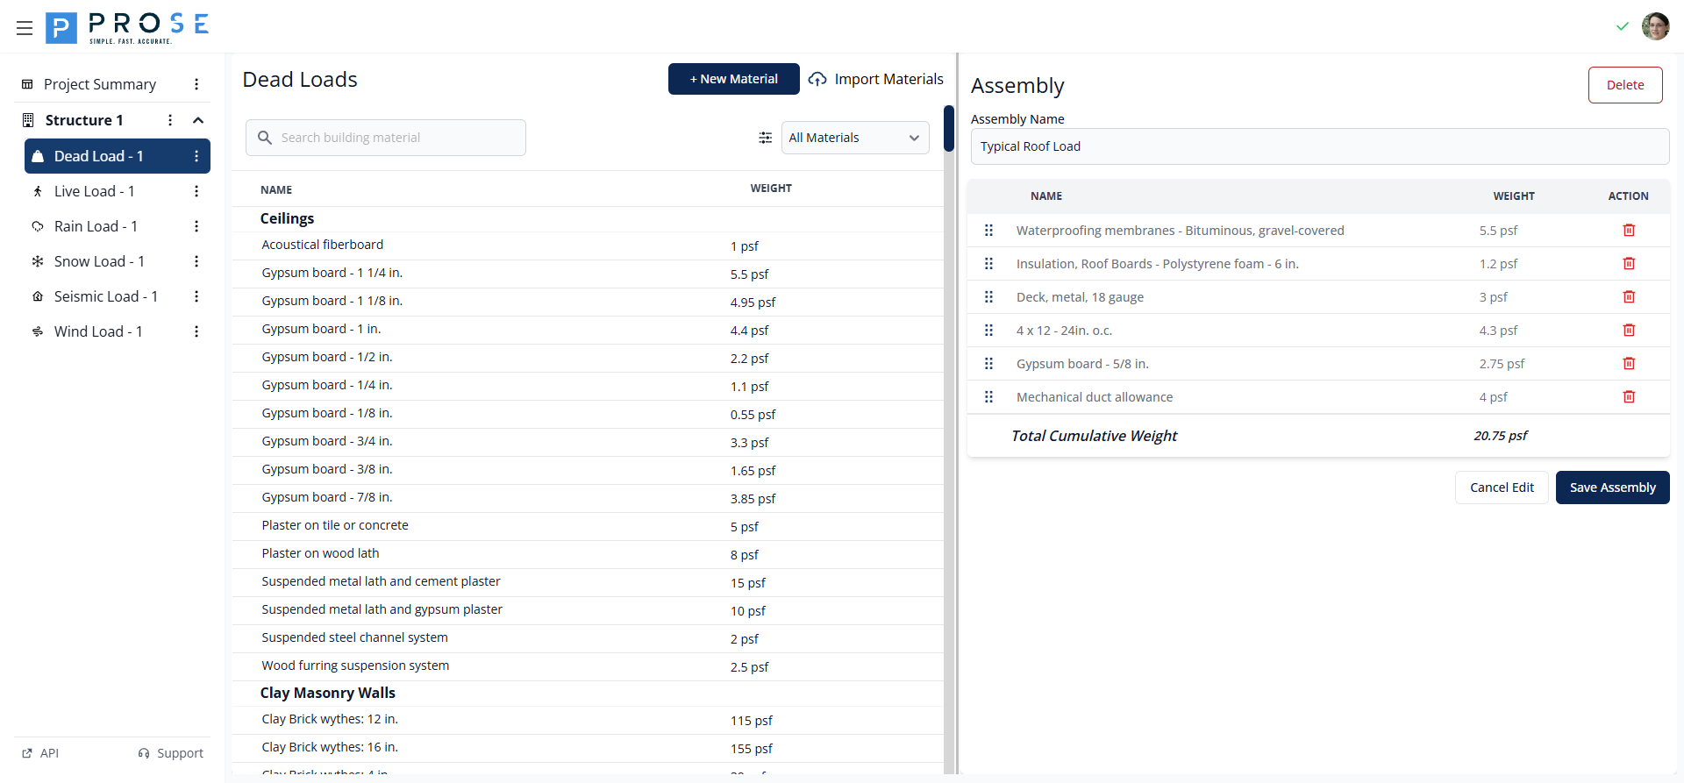Open Wind Load - 1 options menu

pos(196,331)
